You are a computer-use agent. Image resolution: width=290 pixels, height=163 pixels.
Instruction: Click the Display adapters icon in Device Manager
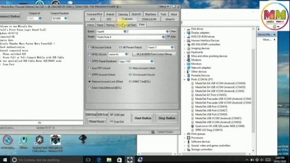tap(188, 33)
